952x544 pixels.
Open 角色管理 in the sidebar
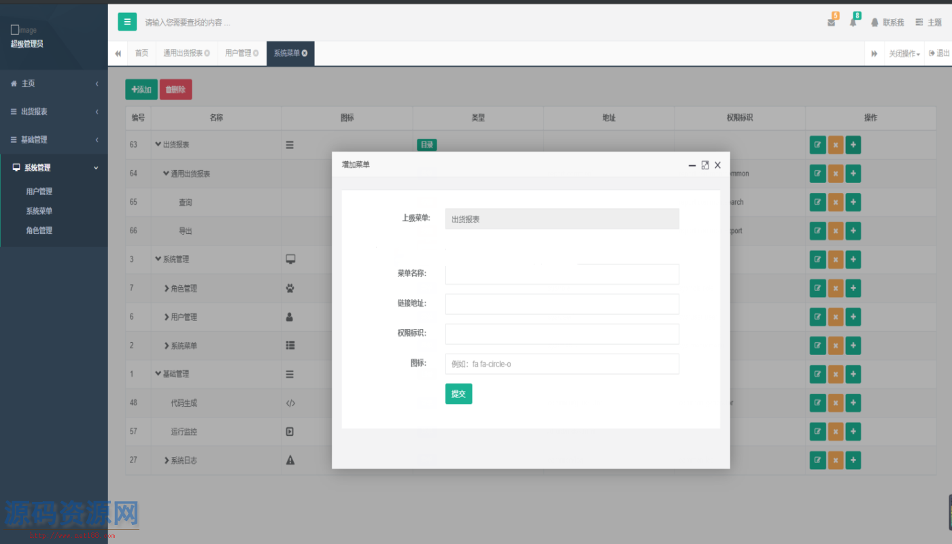(x=39, y=231)
